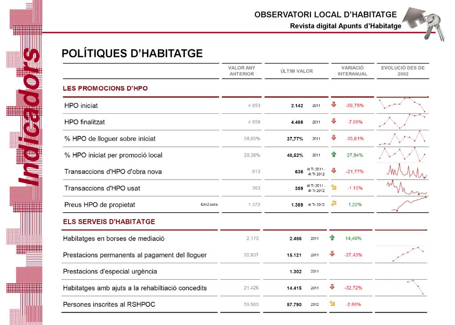
Task: Click the '40,52%' latest value
Action: point(295,156)
